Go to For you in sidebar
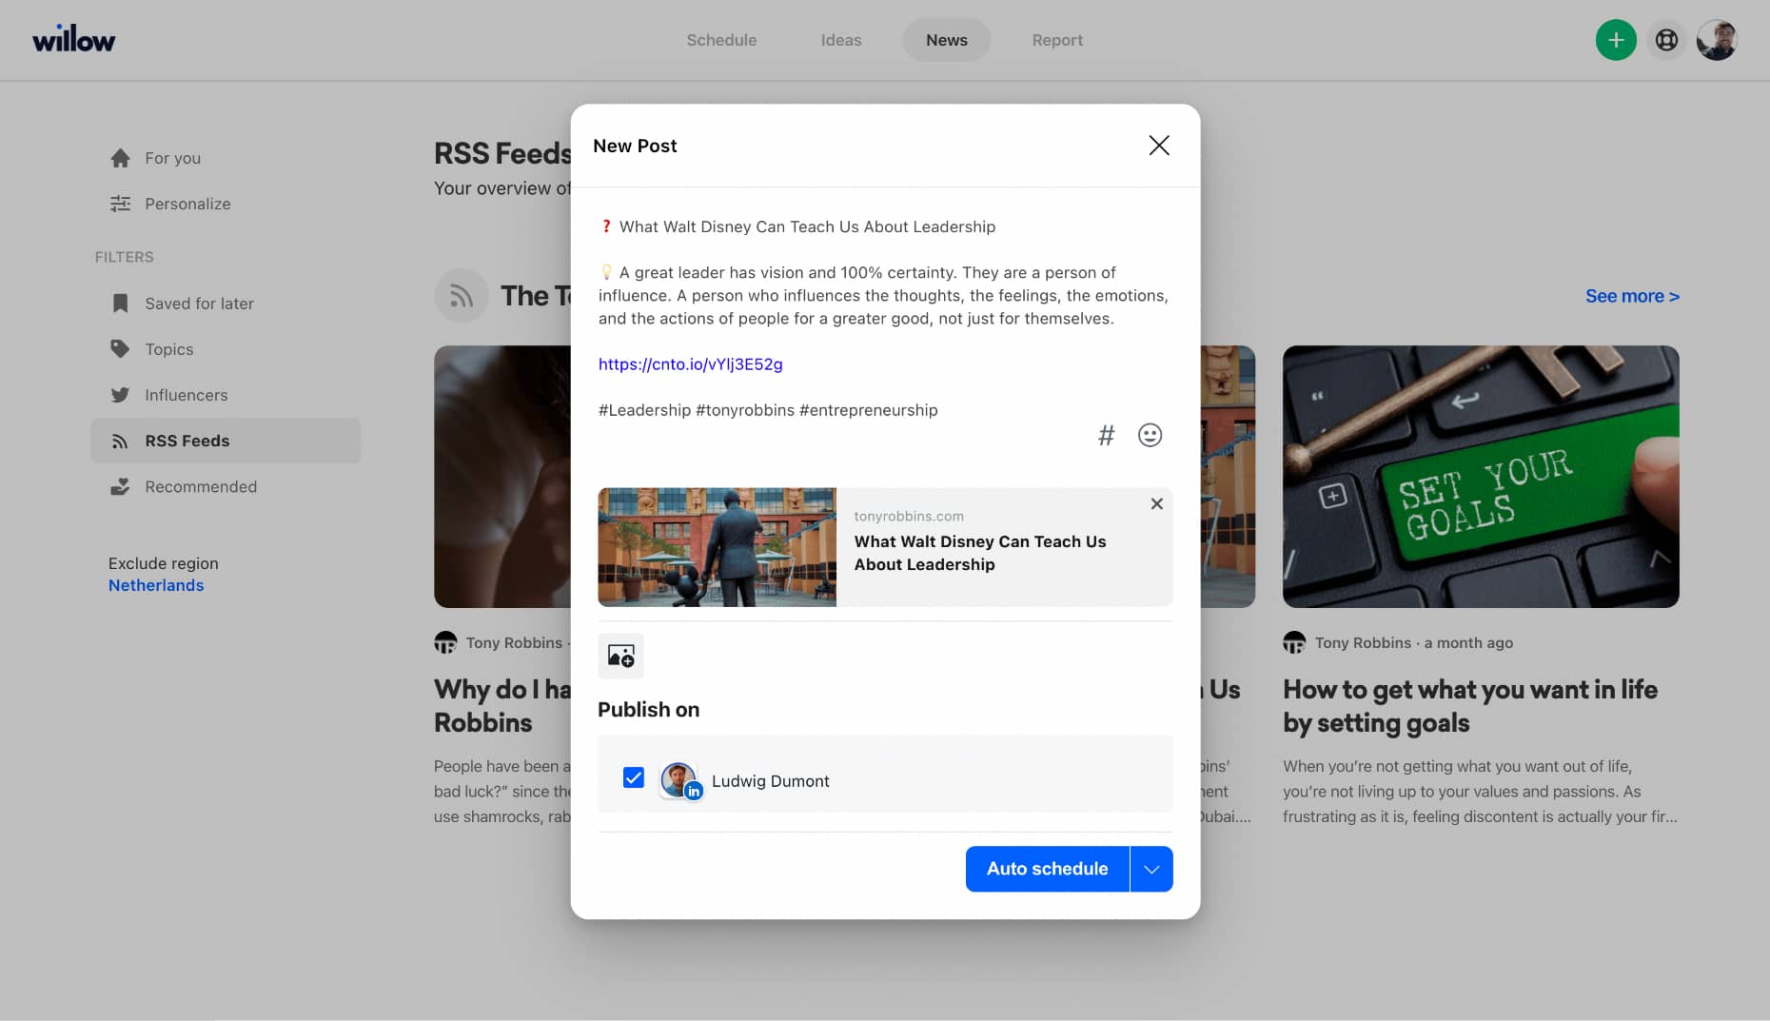Image resolution: width=1770 pixels, height=1021 pixels. click(x=172, y=158)
